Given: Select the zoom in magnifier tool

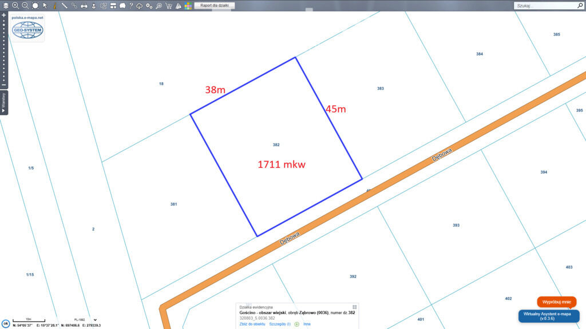Looking at the screenshot, I should (x=15, y=5).
